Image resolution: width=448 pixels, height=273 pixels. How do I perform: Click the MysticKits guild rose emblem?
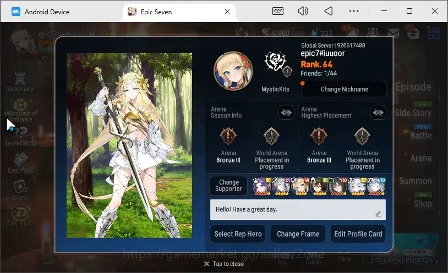[x=275, y=62]
